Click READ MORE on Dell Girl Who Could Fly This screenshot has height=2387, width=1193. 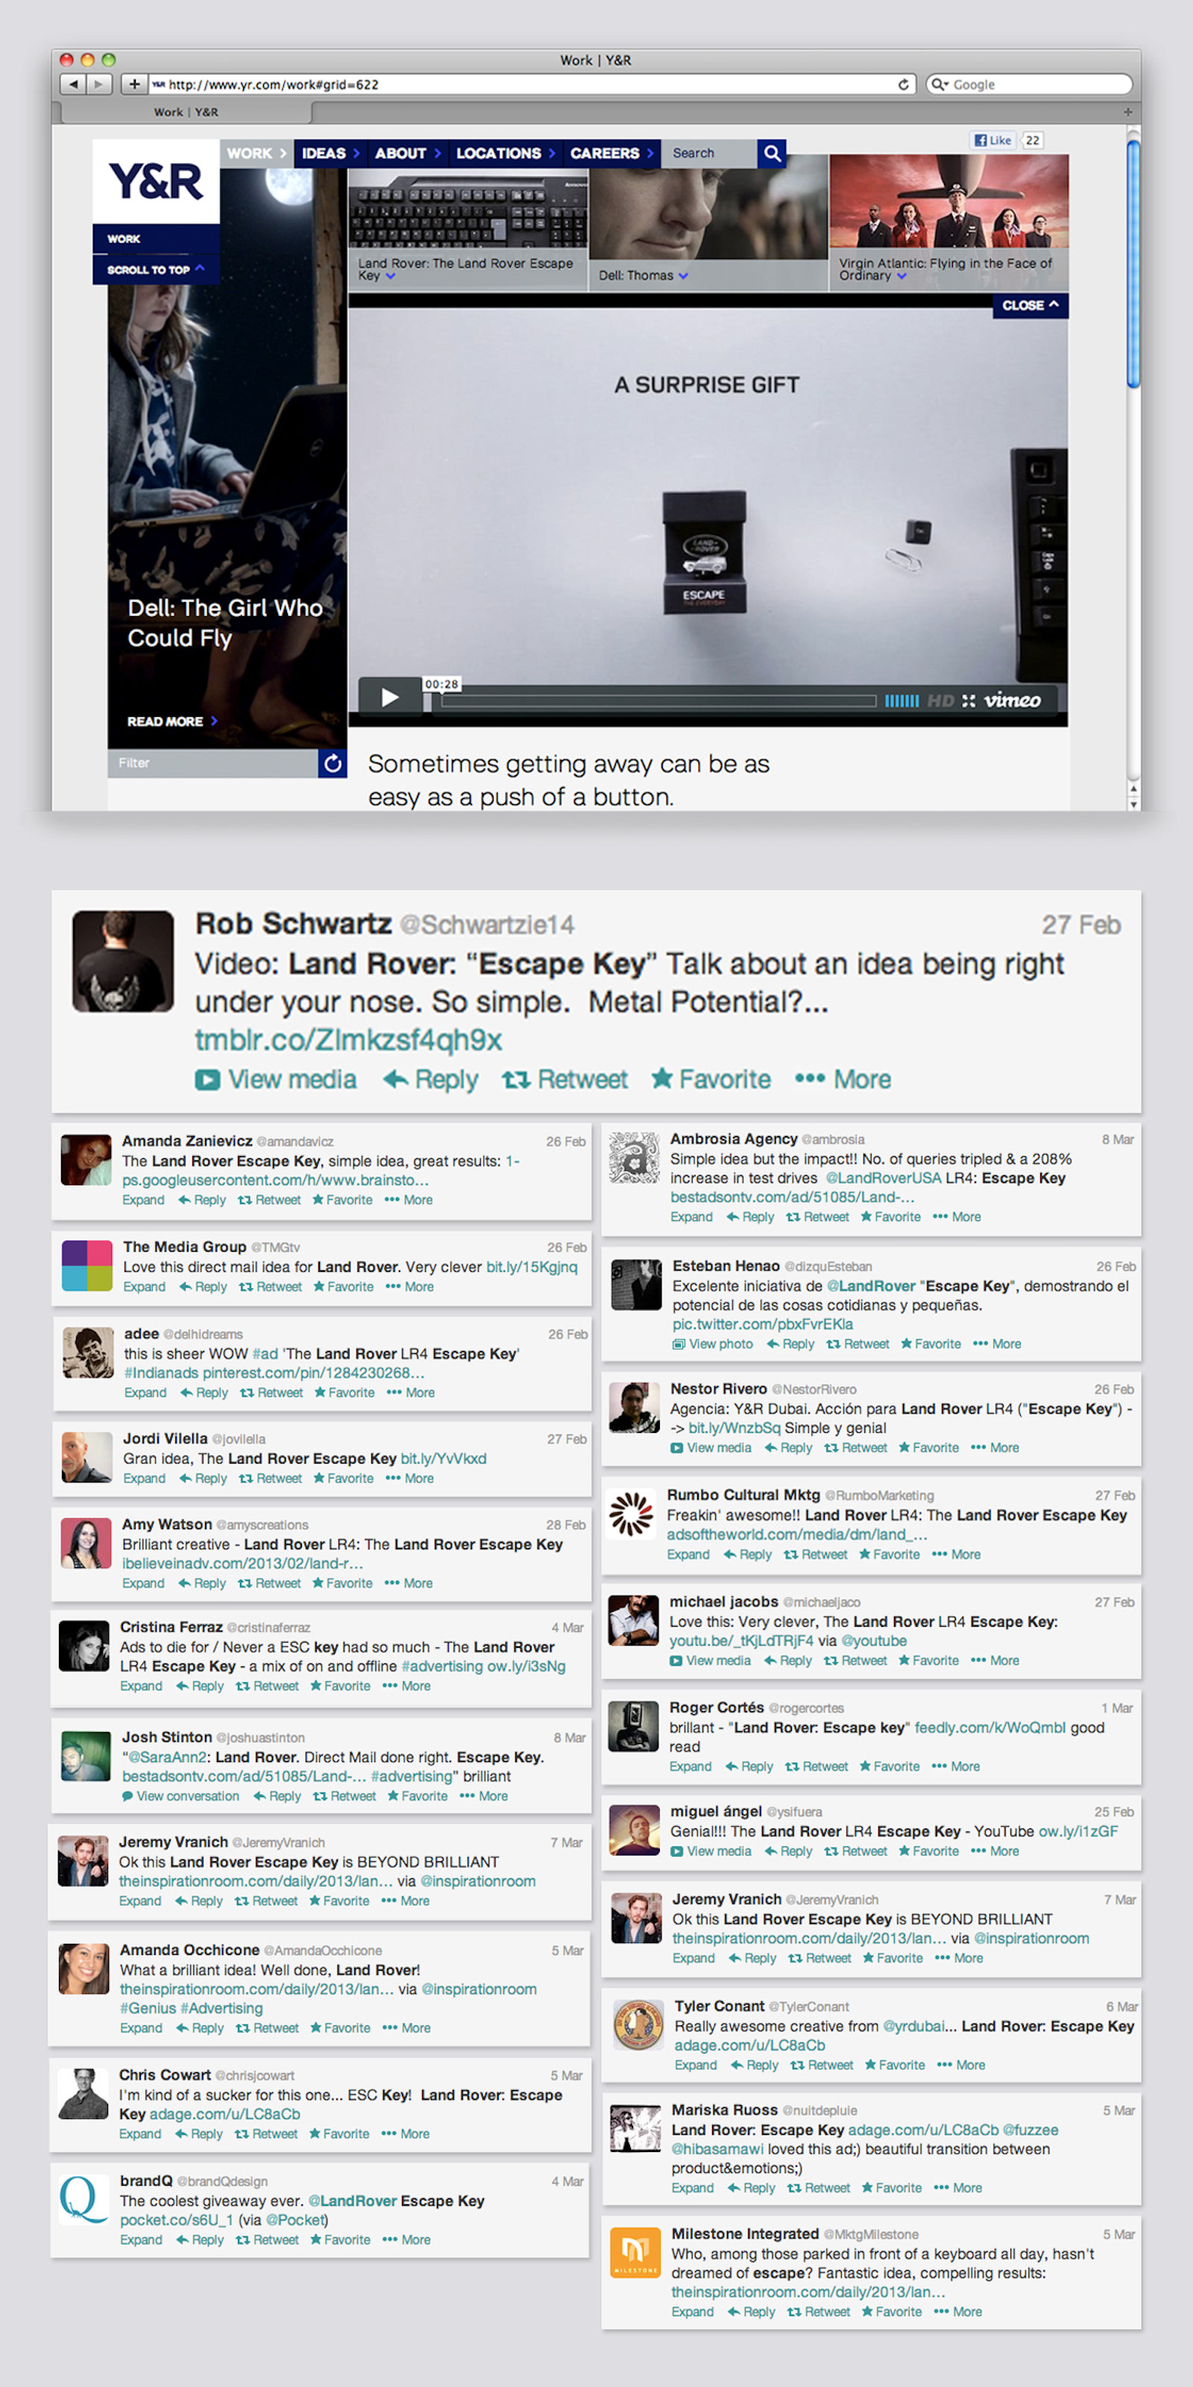172,721
